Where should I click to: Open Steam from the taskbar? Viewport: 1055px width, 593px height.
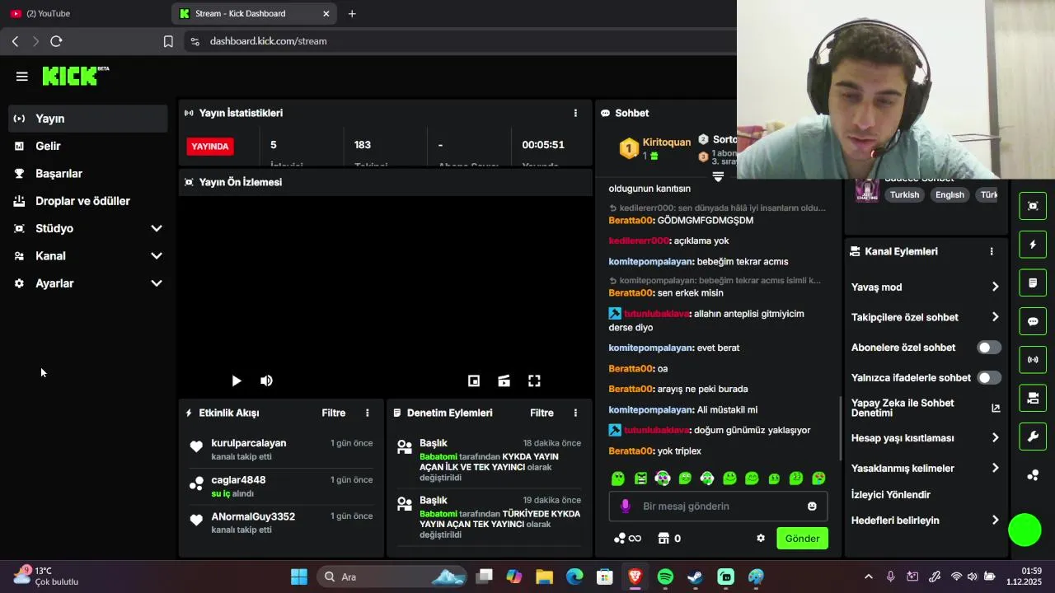point(696,577)
